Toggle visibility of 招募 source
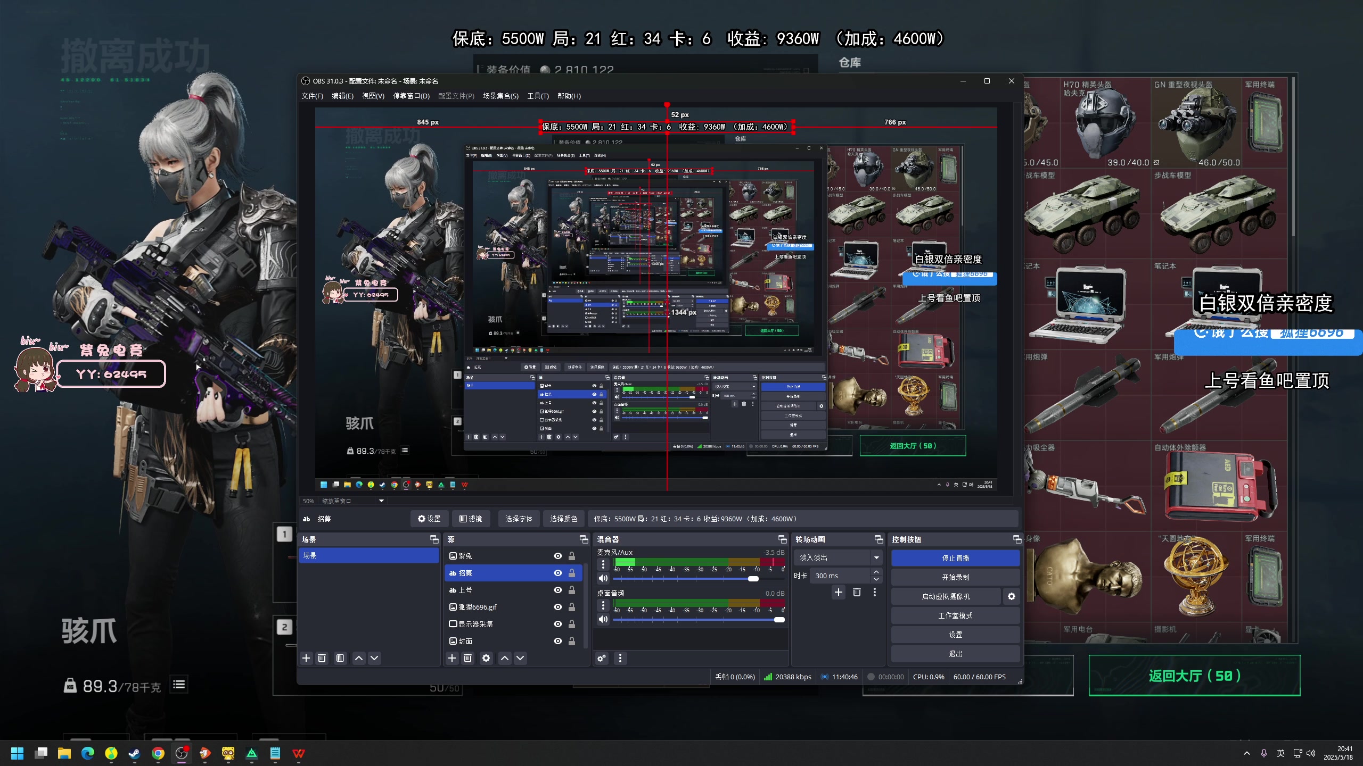This screenshot has height=766, width=1363. tap(558, 573)
